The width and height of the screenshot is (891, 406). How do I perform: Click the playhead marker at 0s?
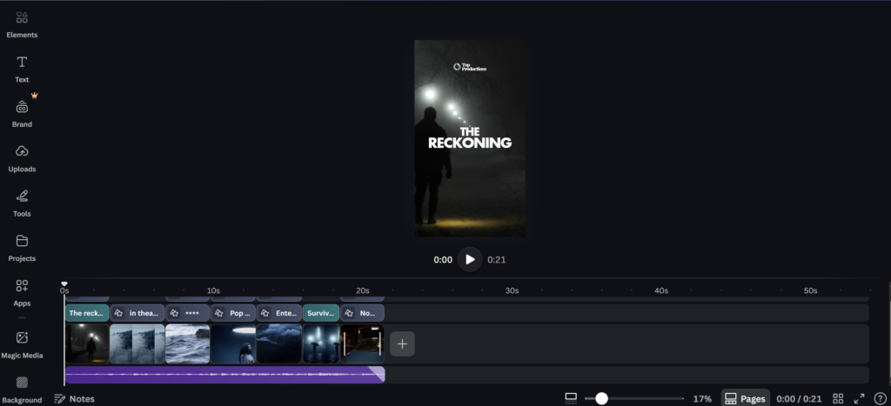tap(64, 284)
